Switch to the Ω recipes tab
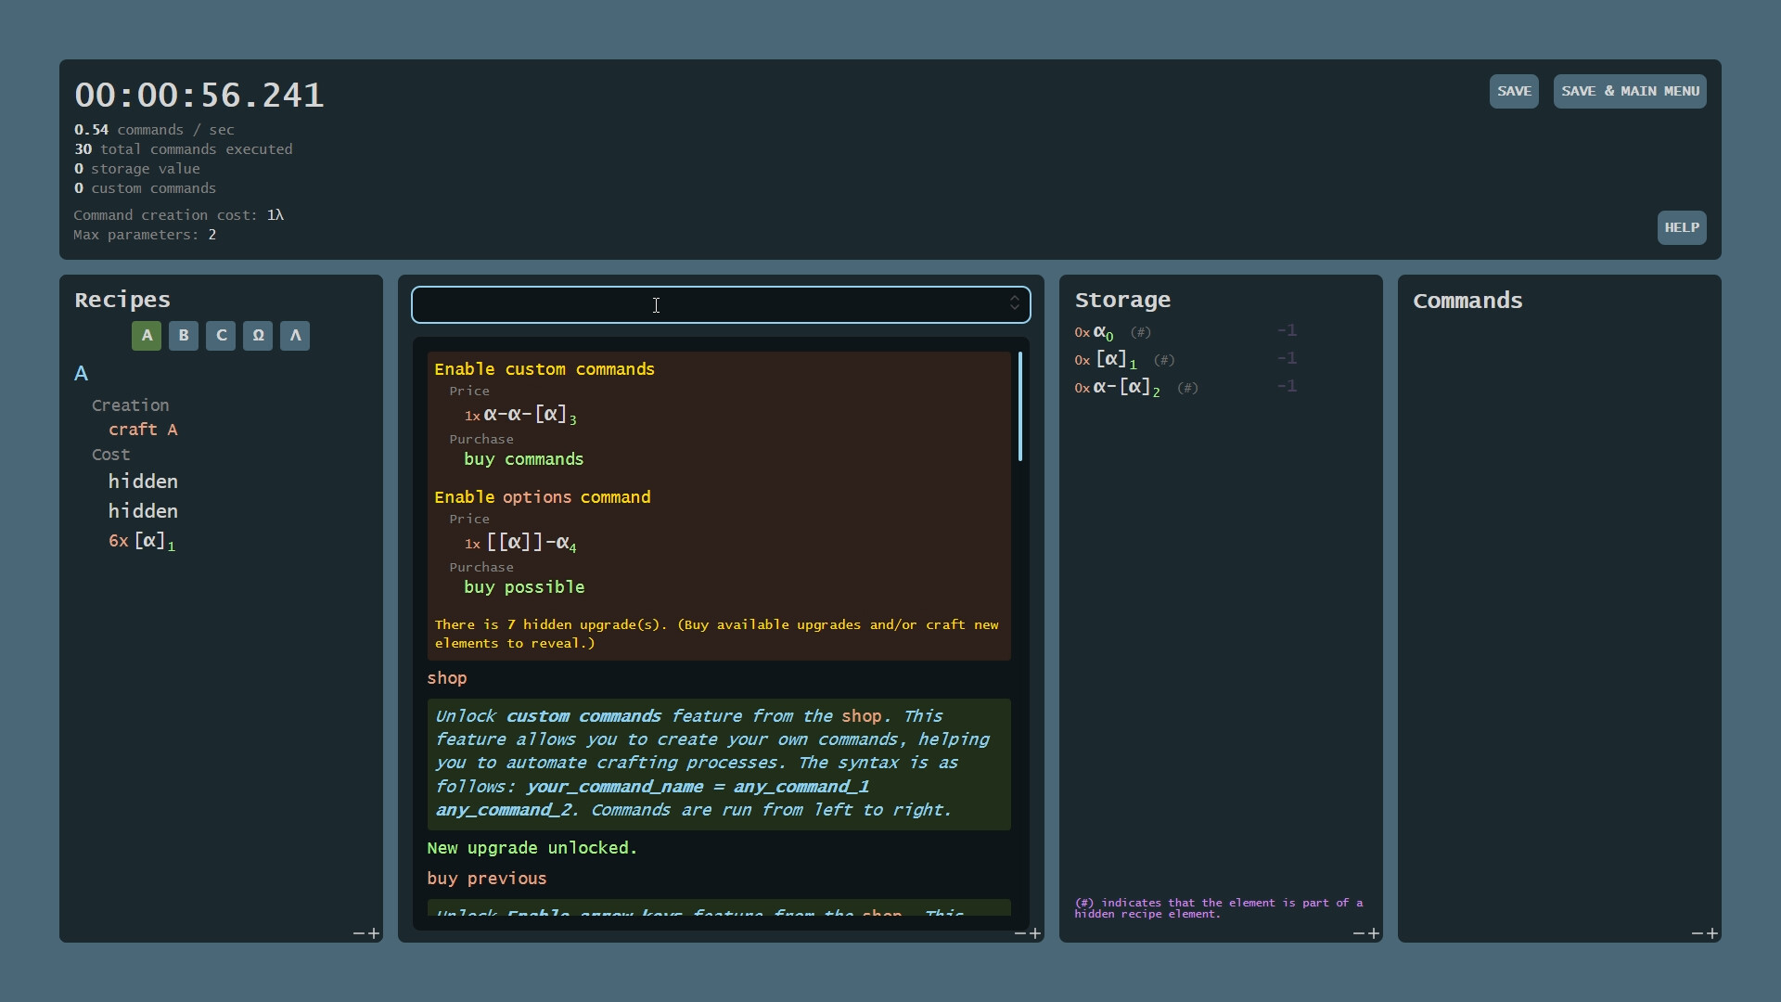 pos(258,336)
